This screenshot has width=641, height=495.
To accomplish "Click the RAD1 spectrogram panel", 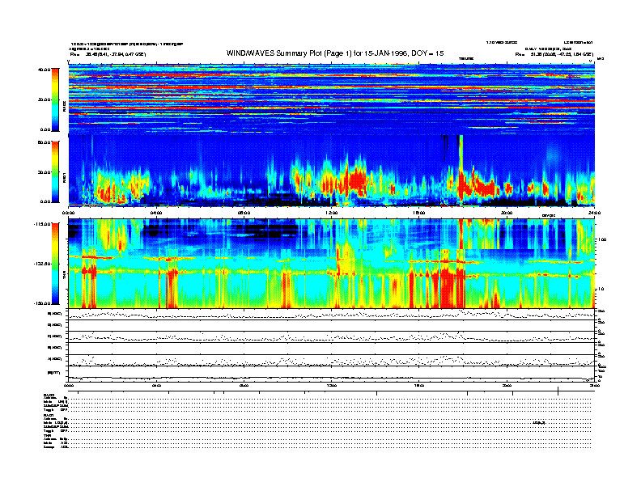I will 332,171.
